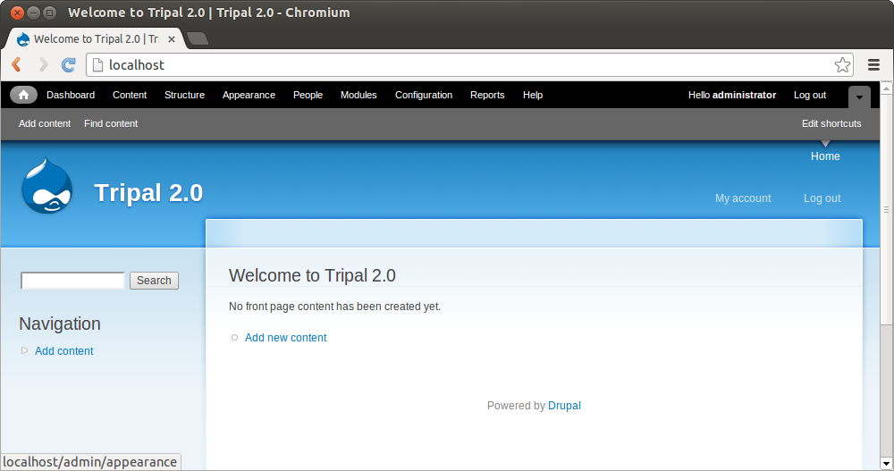Click the Drupal drop logo

pyautogui.click(x=46, y=187)
